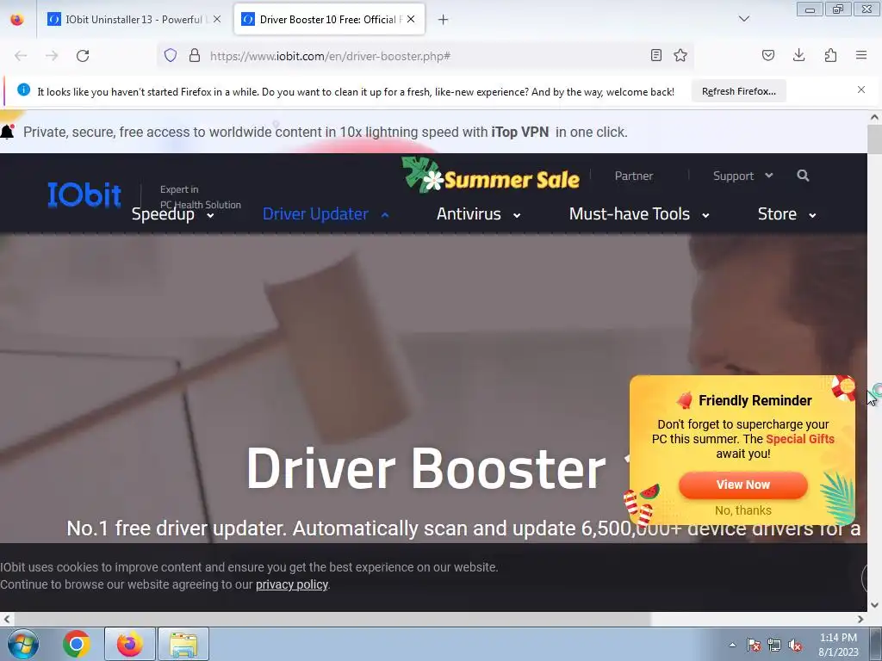Viewport: 882px width, 661px height.
Task: Select the Driver Booster 10 Free tab
Action: click(x=329, y=19)
